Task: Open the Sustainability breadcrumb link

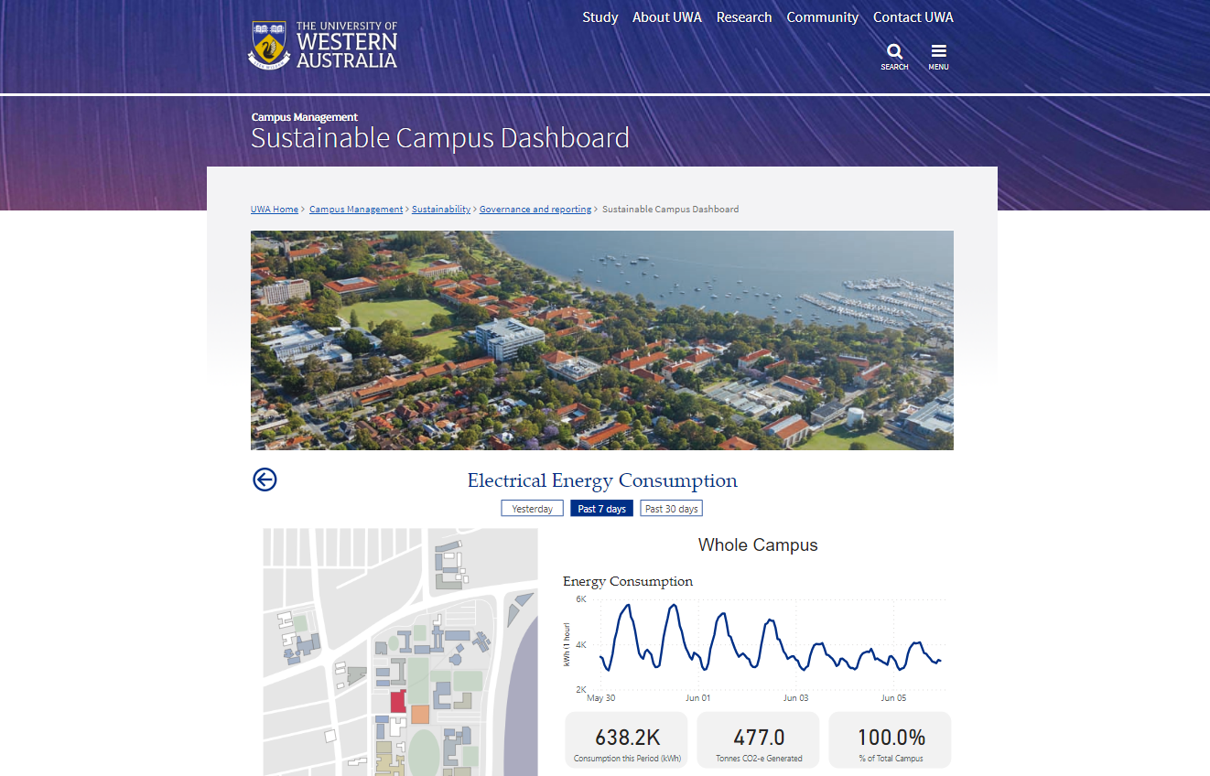Action: 441,210
